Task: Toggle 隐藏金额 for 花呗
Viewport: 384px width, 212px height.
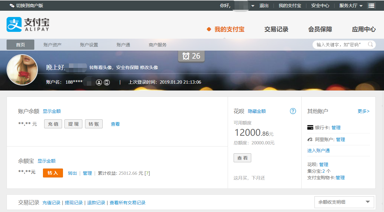Action: [x=257, y=111]
